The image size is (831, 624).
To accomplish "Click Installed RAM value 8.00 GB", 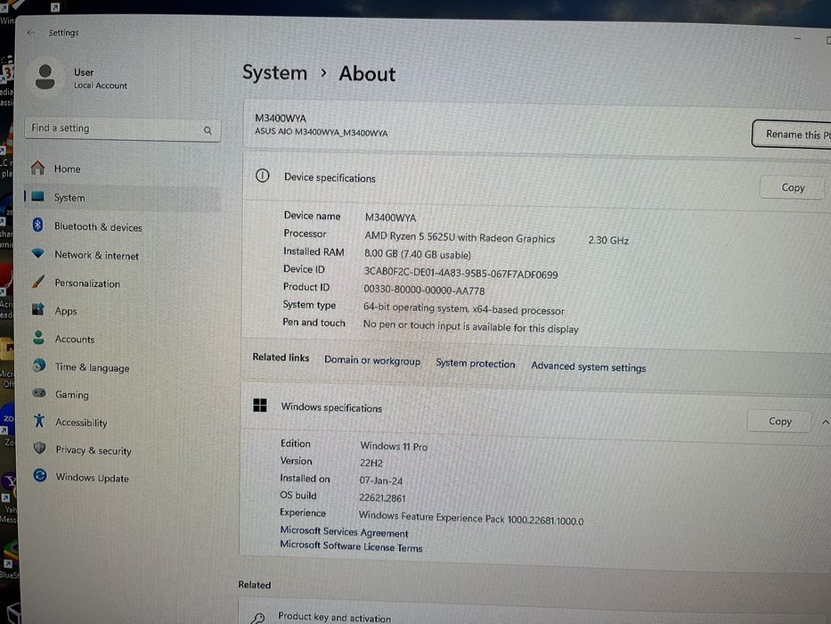I will 417,254.
